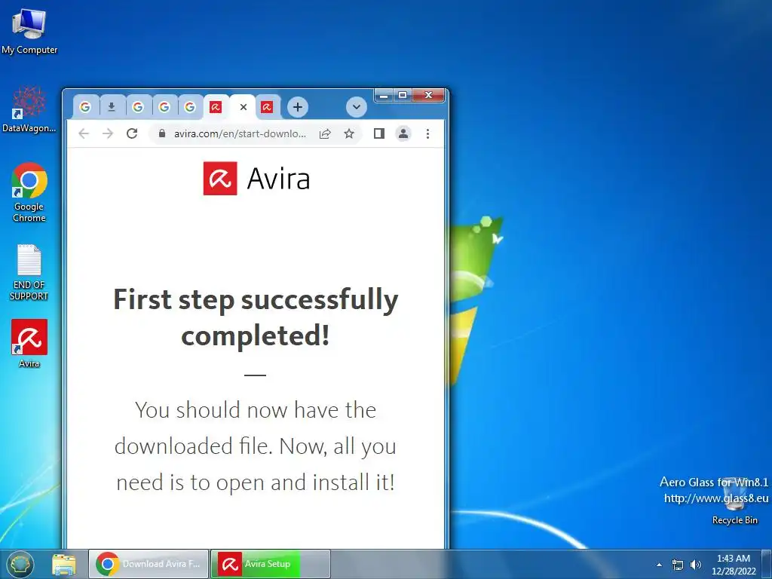Screen dimensions: 772x579
Task: Open the Avira desktop shortcut
Action: [29, 343]
